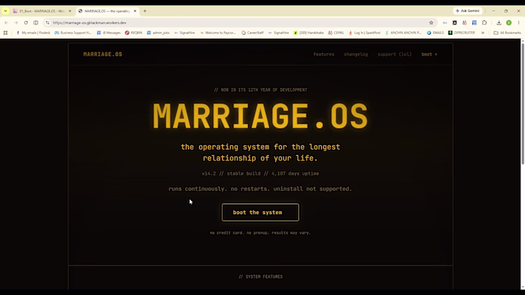Go forward to next page

click(x=16, y=23)
